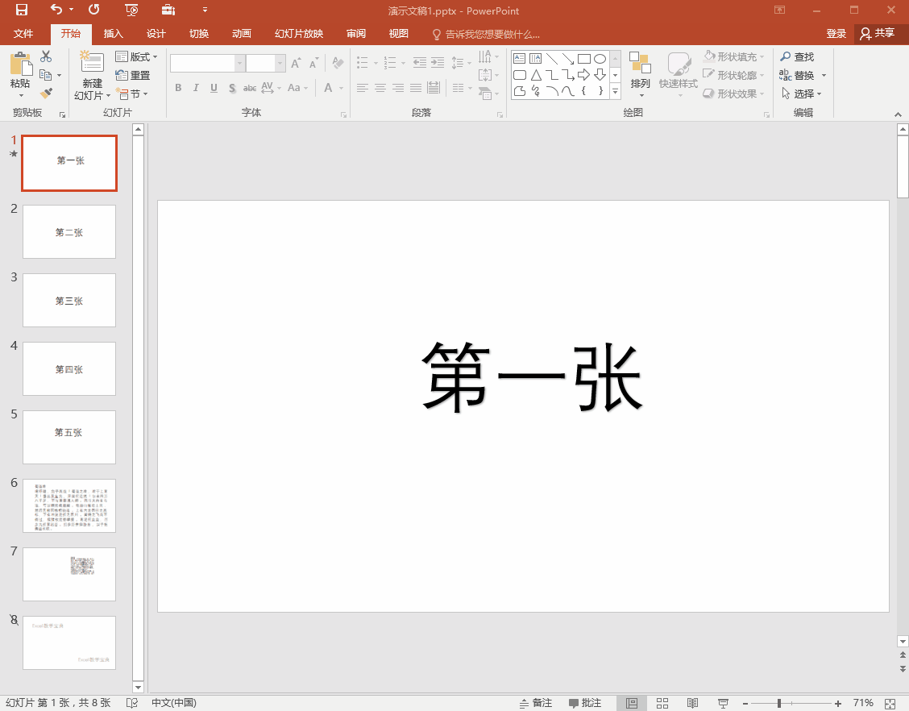Screen dimensions: 909x711
Task: Decrease font size icon
Action: pos(313,63)
